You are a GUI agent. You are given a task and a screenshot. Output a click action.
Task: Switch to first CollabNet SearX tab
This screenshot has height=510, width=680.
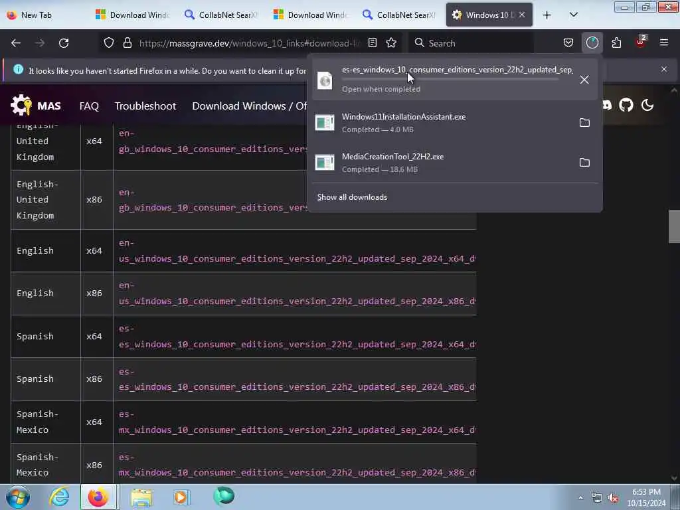point(222,15)
